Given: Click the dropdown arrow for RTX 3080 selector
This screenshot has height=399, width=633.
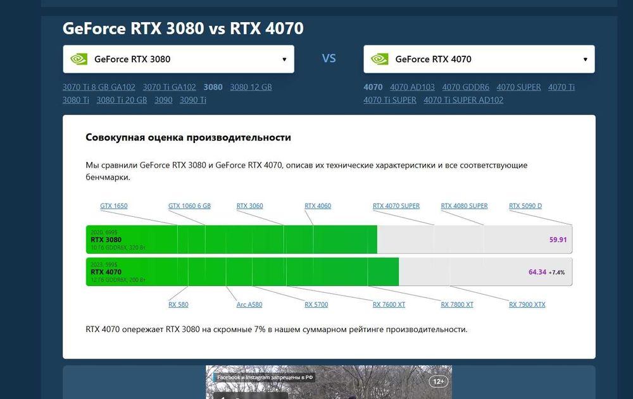Looking at the screenshot, I should [x=284, y=59].
